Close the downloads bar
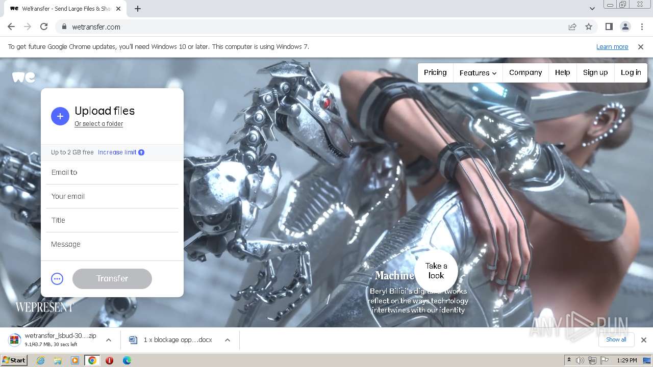The height and width of the screenshot is (367, 653). click(x=643, y=340)
